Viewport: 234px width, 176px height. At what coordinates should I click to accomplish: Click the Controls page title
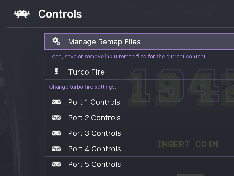[x=60, y=14]
